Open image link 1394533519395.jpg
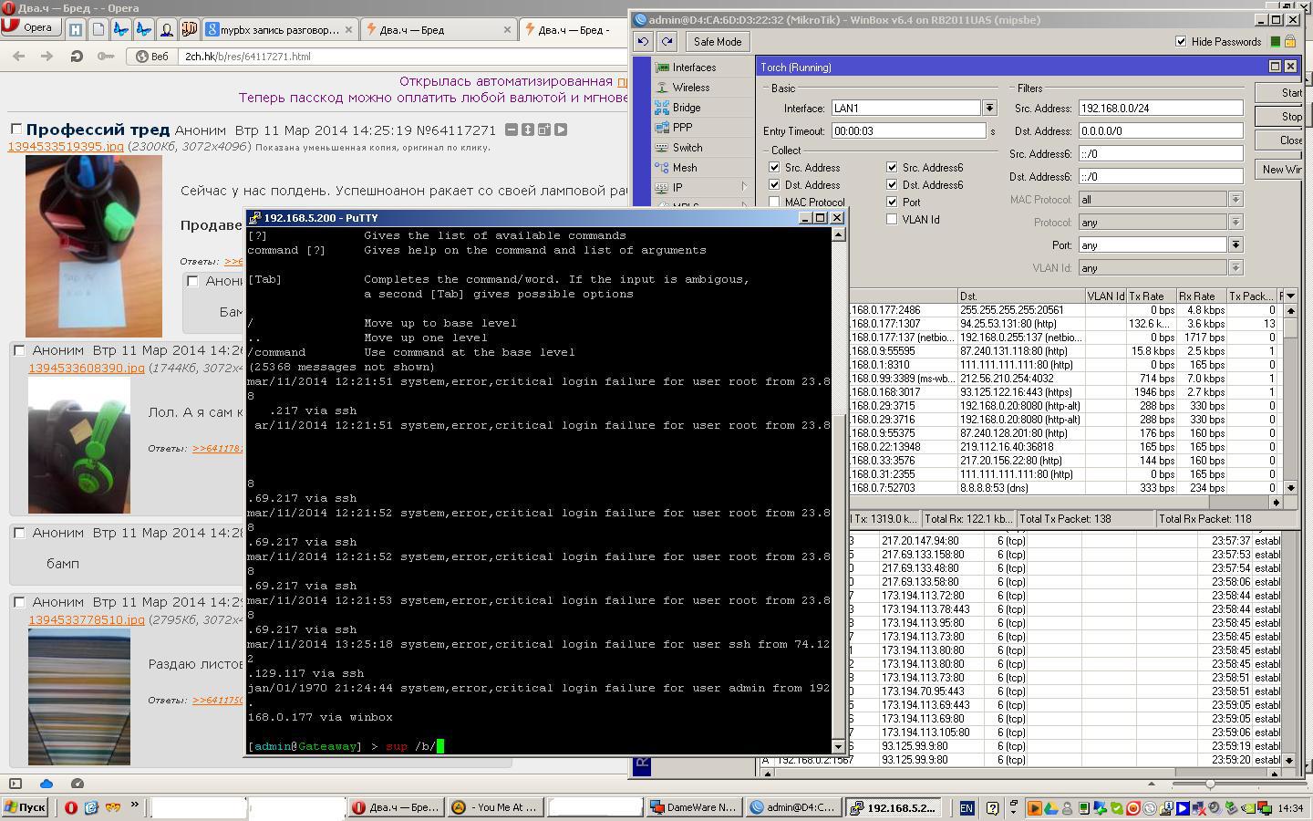Image resolution: width=1313 pixels, height=821 pixels. (x=66, y=147)
